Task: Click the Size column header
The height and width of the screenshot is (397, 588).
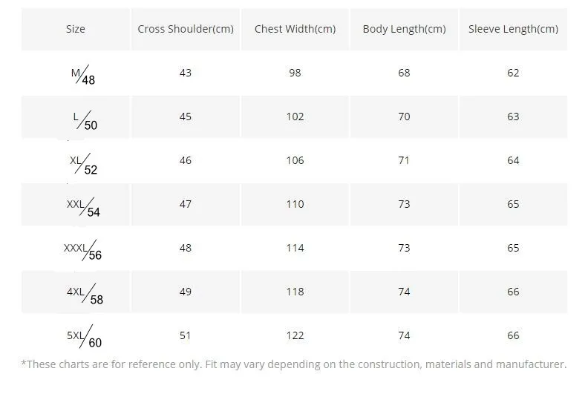Action: pyautogui.click(x=76, y=29)
